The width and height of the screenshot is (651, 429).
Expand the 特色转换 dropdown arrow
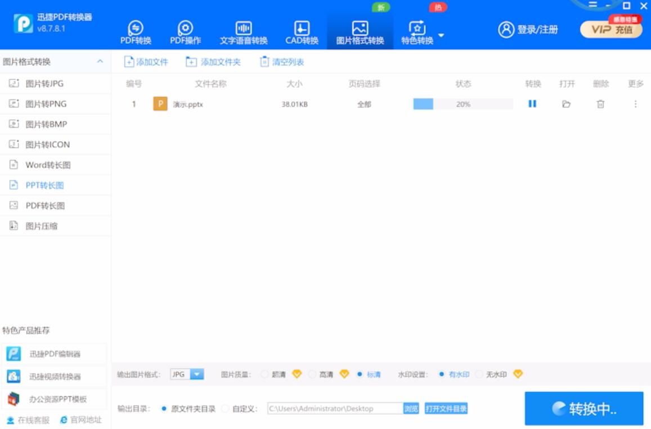pos(441,35)
